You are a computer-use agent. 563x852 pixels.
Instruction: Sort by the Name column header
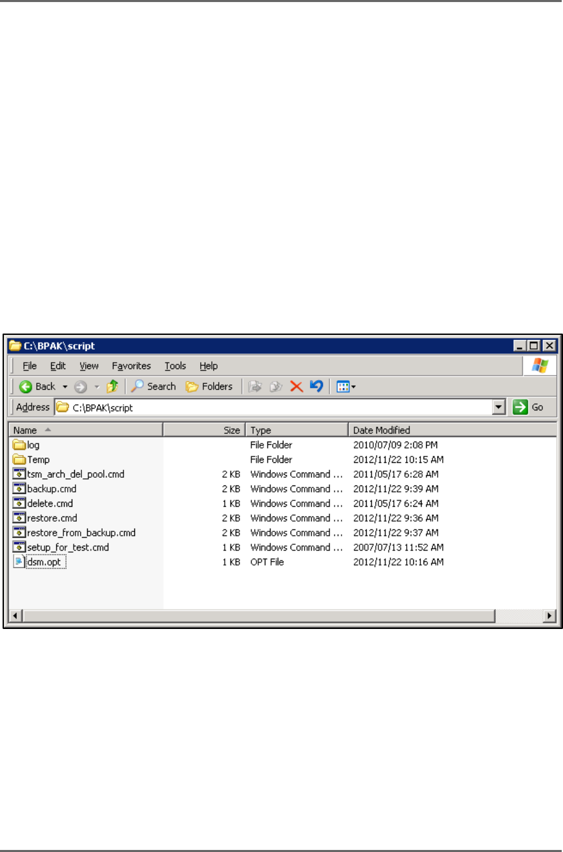click(86, 430)
